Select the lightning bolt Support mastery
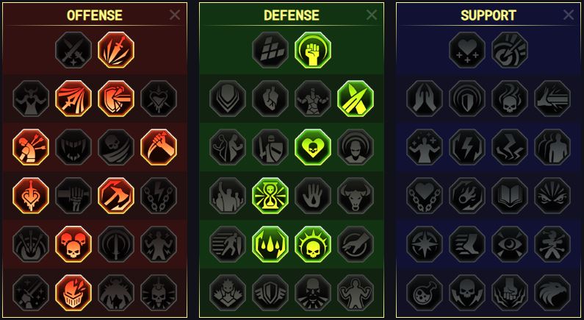 467,147
